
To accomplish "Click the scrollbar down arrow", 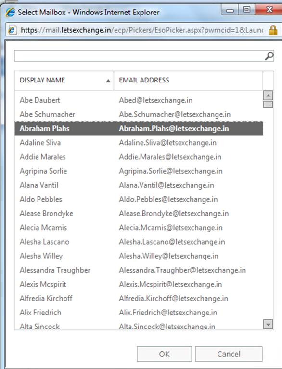I will point(268,324).
